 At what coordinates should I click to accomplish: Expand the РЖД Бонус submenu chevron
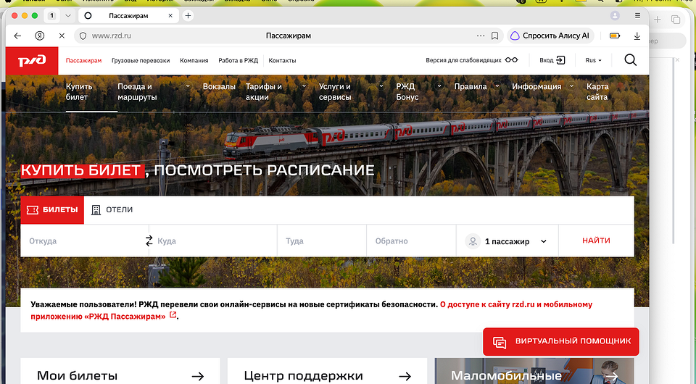pos(439,86)
